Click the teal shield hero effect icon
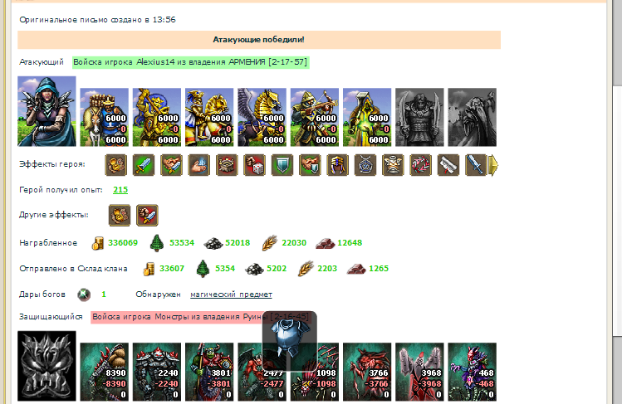 click(x=282, y=165)
